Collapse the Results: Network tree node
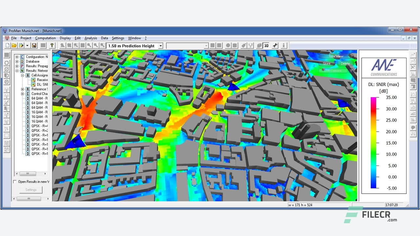 pos(17,70)
